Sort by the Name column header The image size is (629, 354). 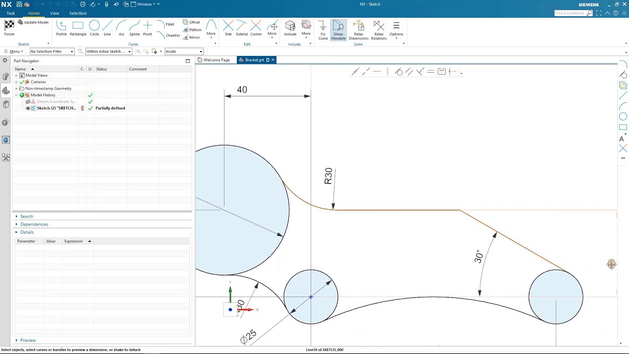[x=45, y=69]
